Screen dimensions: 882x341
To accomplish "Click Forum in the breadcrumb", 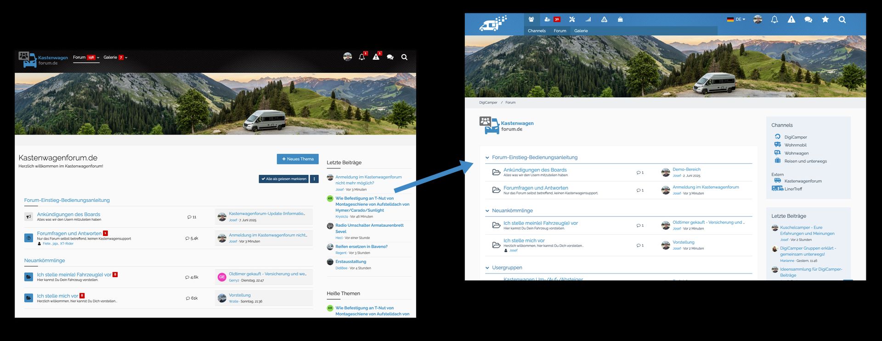I will coord(510,102).
